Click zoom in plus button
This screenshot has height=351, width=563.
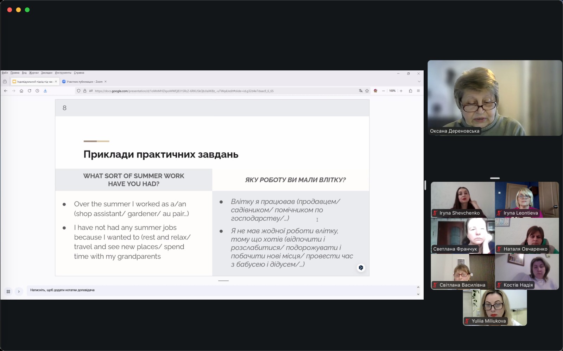pyautogui.click(x=401, y=91)
